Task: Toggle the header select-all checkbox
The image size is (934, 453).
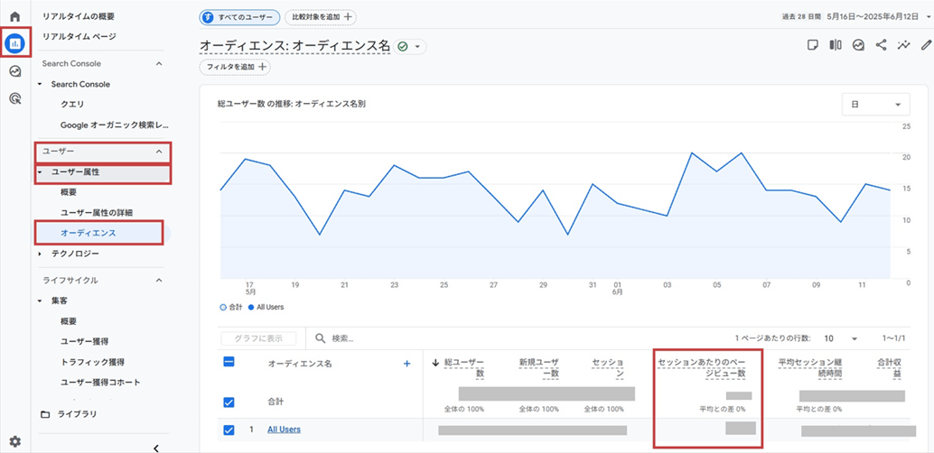Action: click(x=229, y=362)
